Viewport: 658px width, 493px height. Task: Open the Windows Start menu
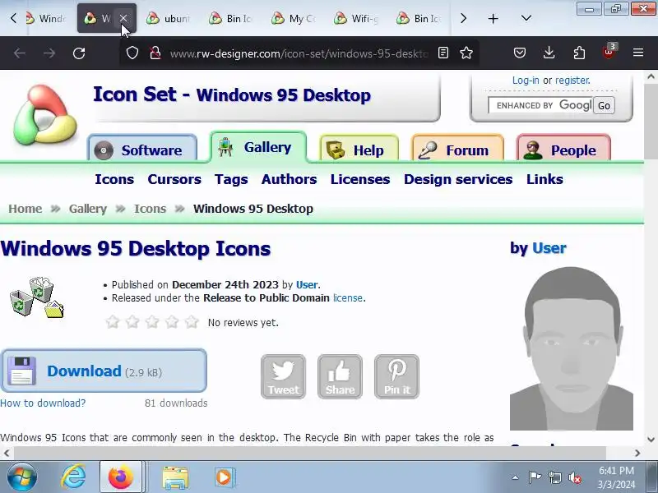pyautogui.click(x=22, y=477)
